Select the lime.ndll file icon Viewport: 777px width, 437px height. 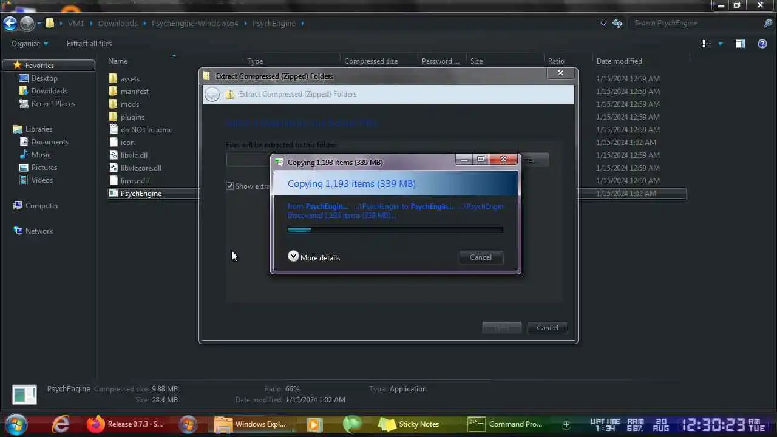tap(114, 180)
